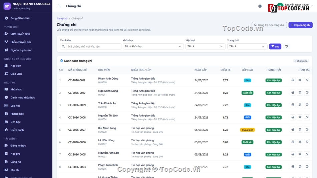Print certificate CC-2026-0006
Viewport: 317px width, 178px height.
coord(293,142)
